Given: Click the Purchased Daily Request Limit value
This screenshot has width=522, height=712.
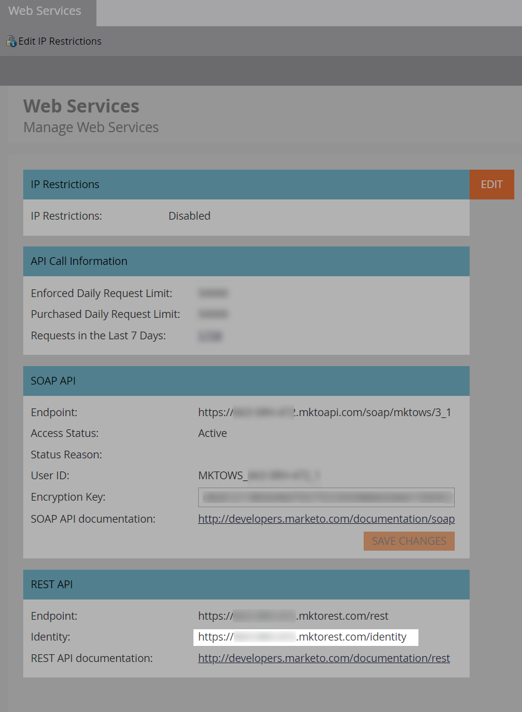Looking at the screenshot, I should (x=213, y=314).
